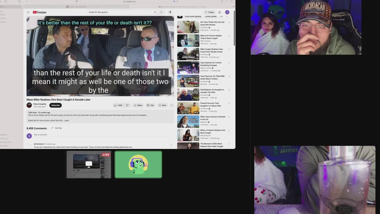Click the Save button

pyautogui.click(x=162, y=105)
